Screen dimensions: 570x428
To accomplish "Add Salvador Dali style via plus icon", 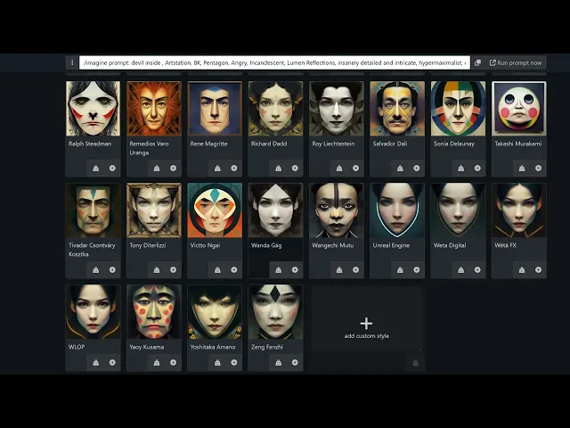I will click(417, 169).
